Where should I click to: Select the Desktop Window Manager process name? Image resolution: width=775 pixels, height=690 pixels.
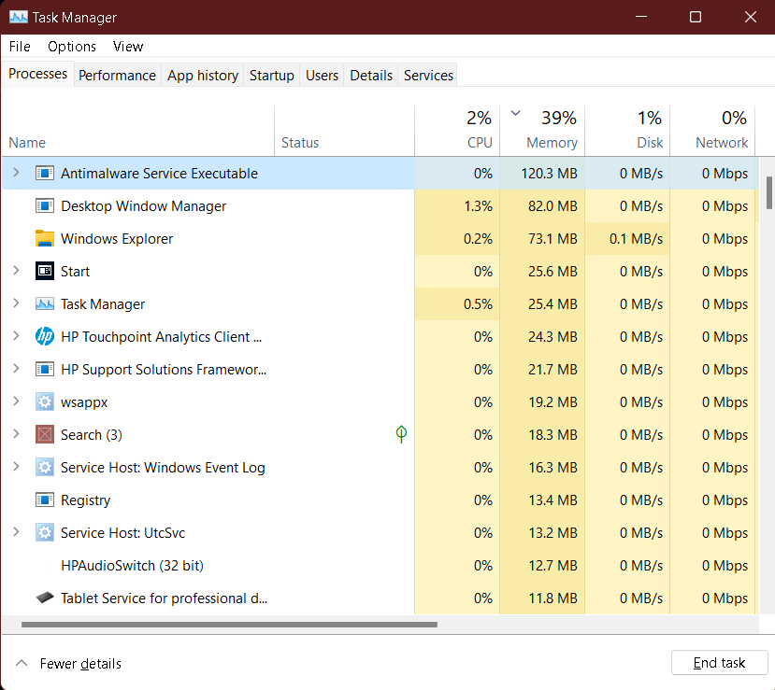pyautogui.click(x=143, y=205)
